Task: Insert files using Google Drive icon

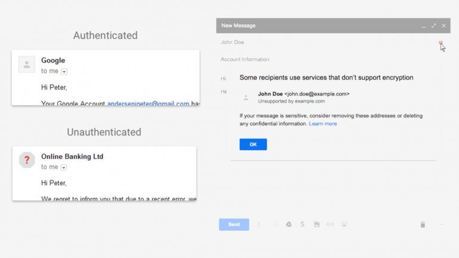Action: 289,225
